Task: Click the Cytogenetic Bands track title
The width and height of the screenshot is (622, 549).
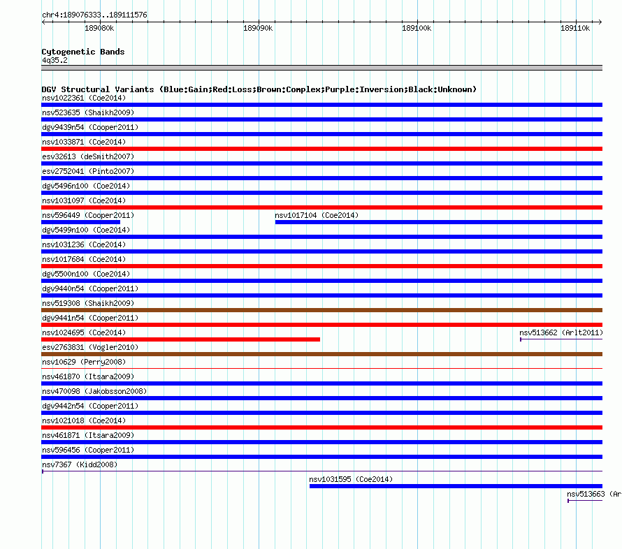Action: click(x=83, y=52)
